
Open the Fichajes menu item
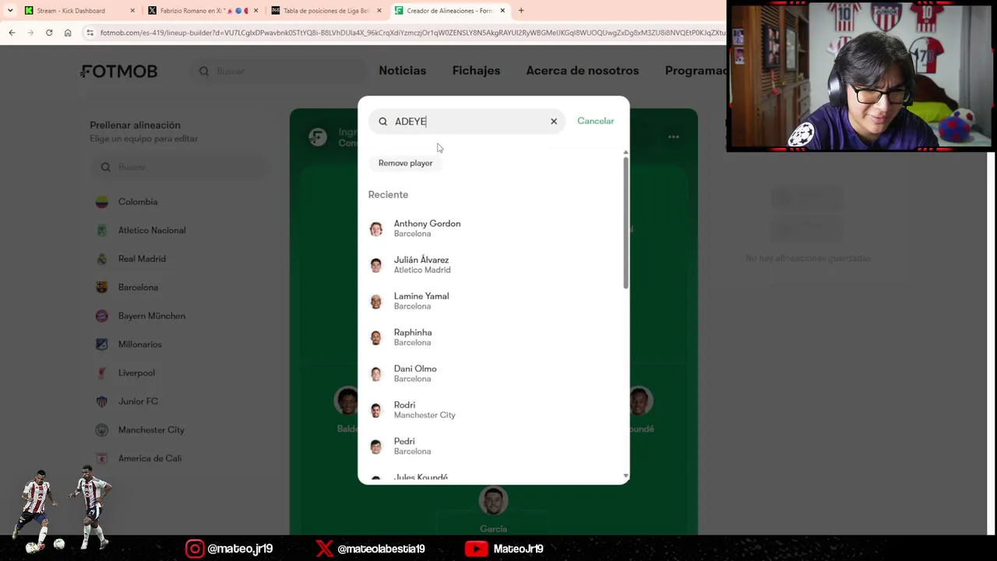tap(476, 70)
